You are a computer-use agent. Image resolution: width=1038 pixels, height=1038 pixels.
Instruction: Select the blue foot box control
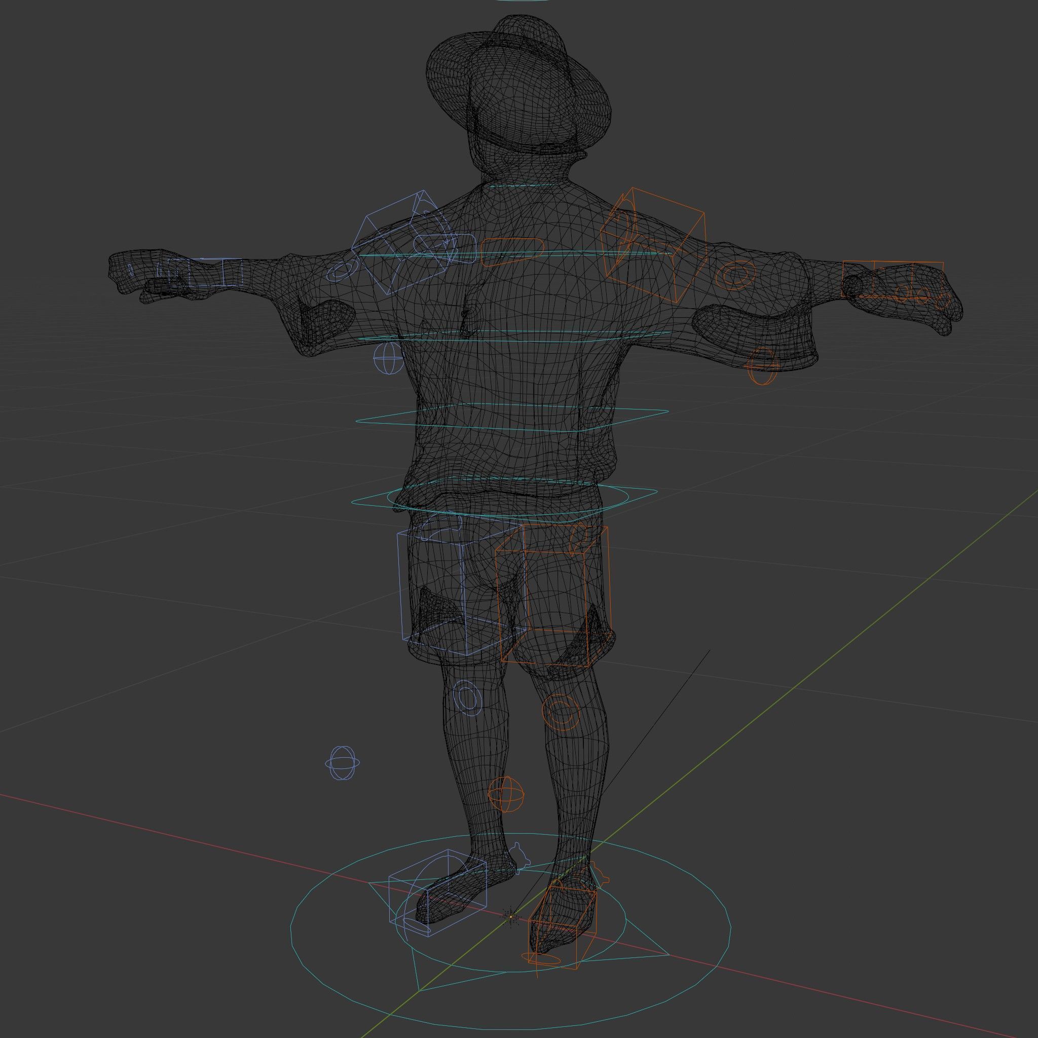(x=437, y=894)
